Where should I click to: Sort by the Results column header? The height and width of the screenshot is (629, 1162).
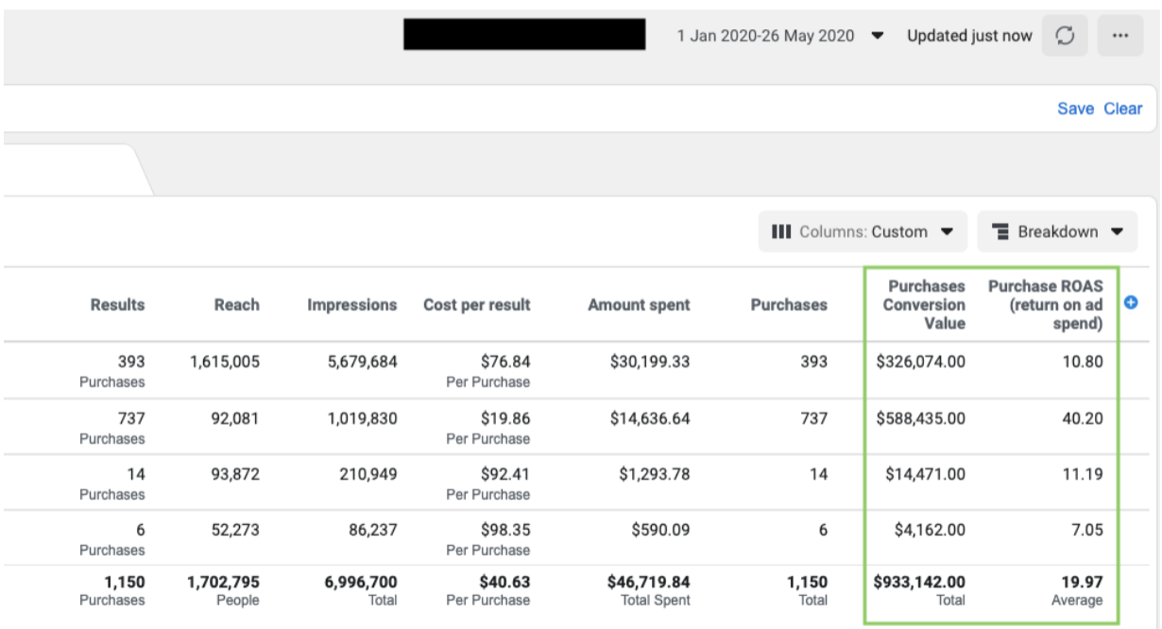click(x=117, y=305)
